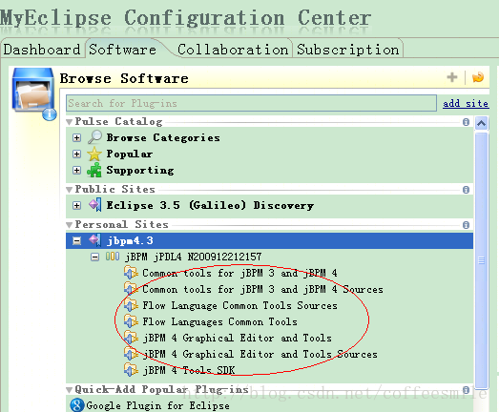Collapse the jbpm4.3 site node
This screenshot has height=412, width=499.
point(76,241)
